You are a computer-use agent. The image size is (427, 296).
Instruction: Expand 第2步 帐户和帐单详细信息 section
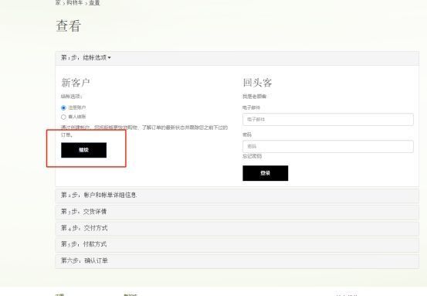coord(237,196)
